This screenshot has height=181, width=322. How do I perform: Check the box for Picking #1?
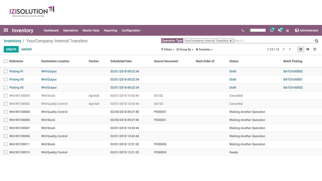point(6,71)
